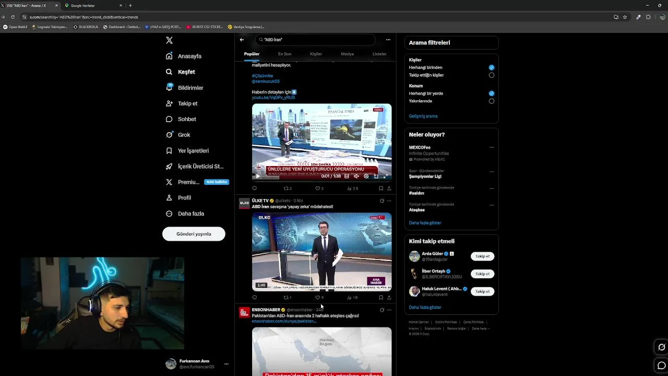The image size is (668, 376).
Task: Open Daha fazla menu in sidebar
Action: 185,214
